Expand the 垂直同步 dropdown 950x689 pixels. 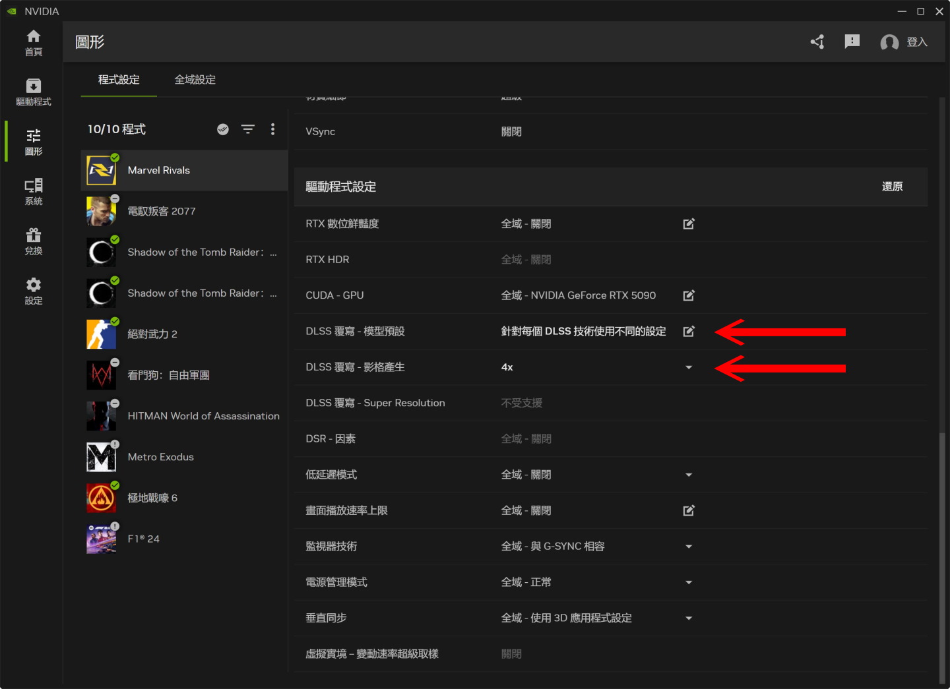click(689, 618)
